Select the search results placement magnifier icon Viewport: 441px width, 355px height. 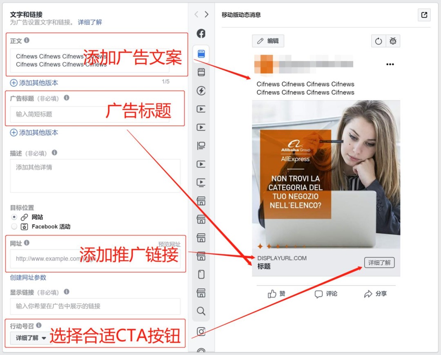201,311
